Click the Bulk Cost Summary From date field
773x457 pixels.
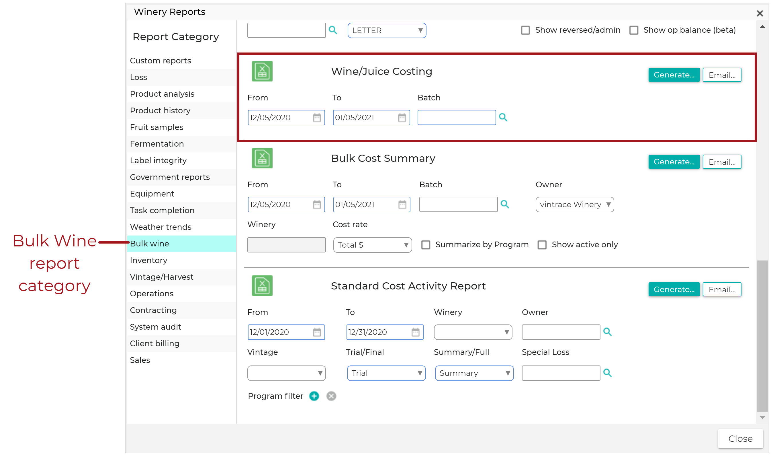pos(286,205)
